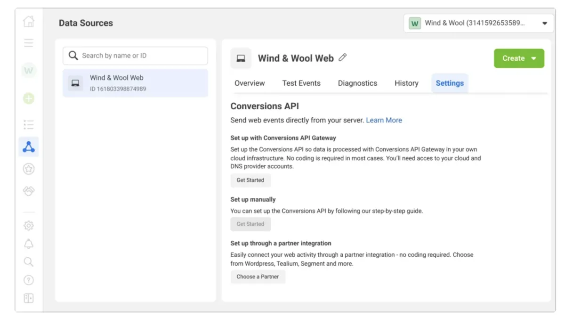This screenshot has width=565, height=318.
Task: Select the Settings tab
Action: tap(450, 83)
